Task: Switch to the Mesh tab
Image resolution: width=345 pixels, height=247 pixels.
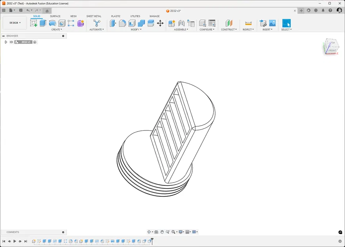Action: [74, 16]
